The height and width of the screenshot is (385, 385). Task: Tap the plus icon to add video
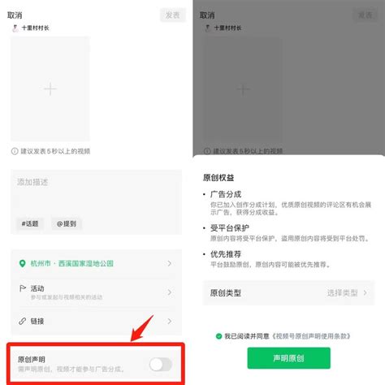(x=50, y=89)
